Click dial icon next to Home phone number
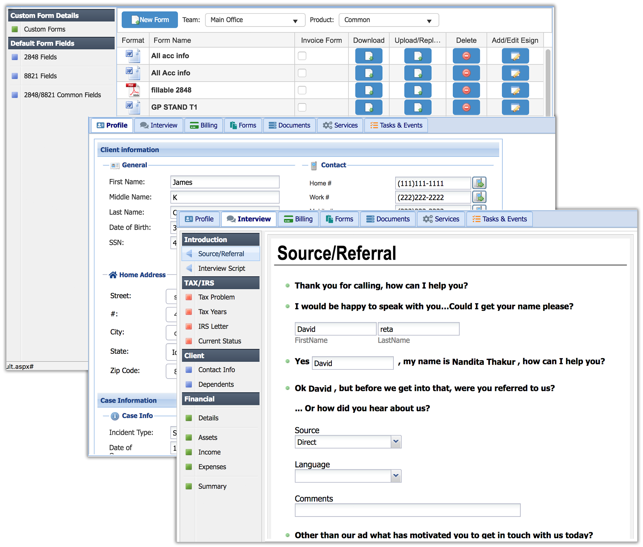Image resolution: width=643 pixels, height=547 pixels. pyautogui.click(x=479, y=183)
